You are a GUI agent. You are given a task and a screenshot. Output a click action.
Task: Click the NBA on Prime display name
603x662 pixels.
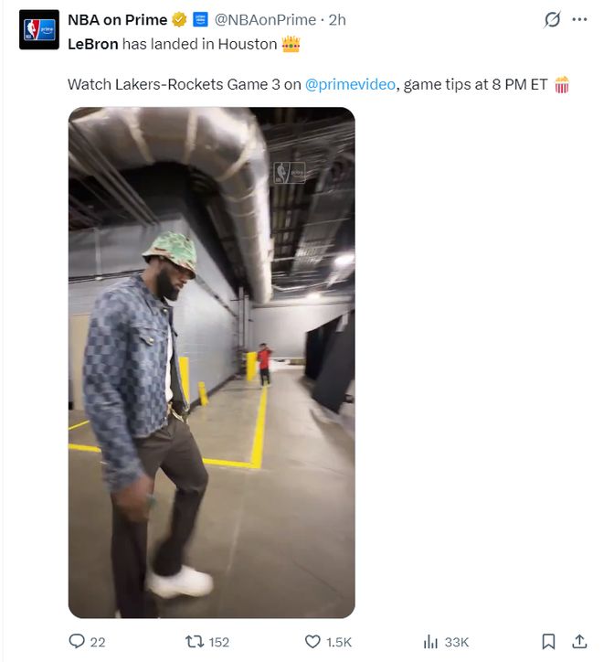pos(118,20)
